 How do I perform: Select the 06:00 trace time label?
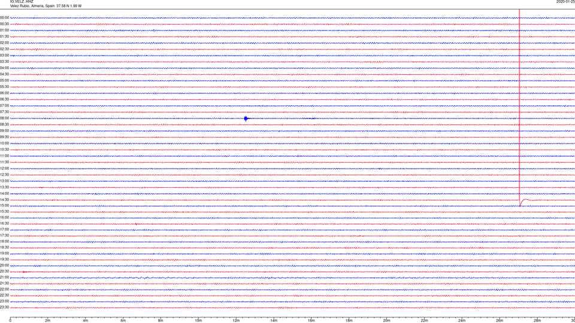click(4, 93)
